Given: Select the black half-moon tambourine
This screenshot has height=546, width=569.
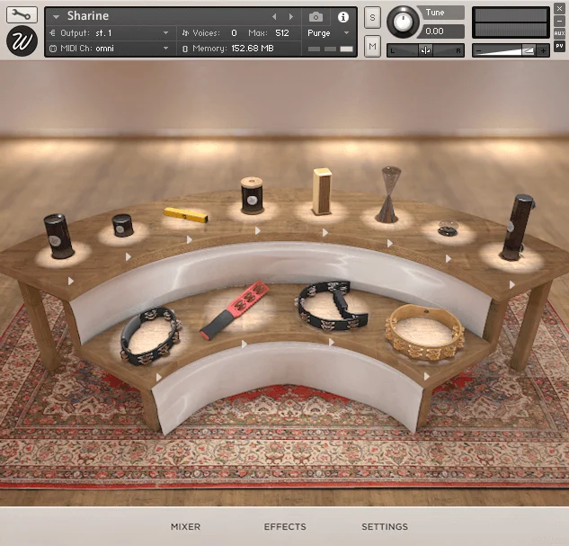Looking at the screenshot, I should (x=332, y=306).
